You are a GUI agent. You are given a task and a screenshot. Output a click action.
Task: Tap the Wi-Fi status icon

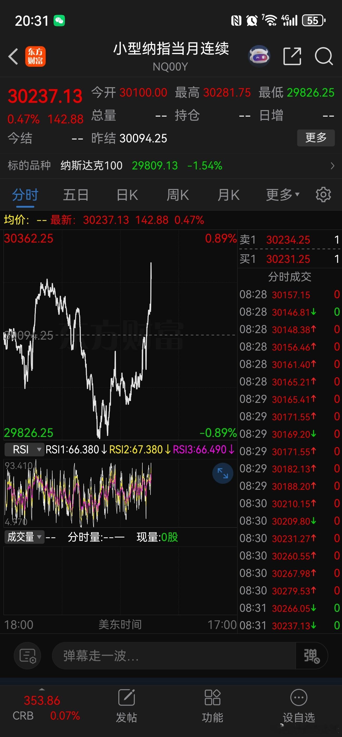pos(269,20)
